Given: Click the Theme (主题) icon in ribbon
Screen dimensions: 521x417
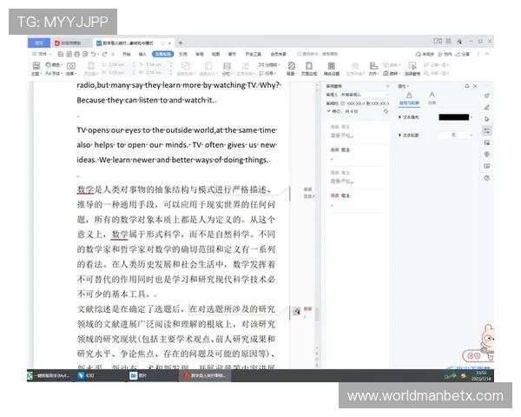Looking at the screenshot, I should [x=36, y=68].
